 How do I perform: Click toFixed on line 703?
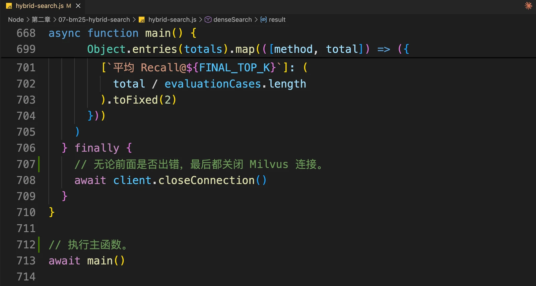[x=135, y=100]
